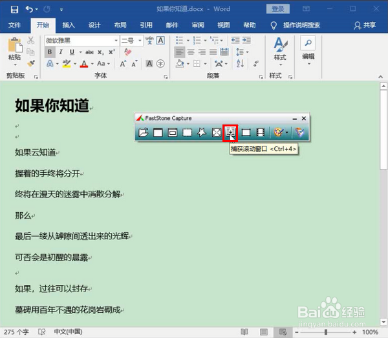Apply character border icon
The image size is (388, 338).
[x=160, y=41]
